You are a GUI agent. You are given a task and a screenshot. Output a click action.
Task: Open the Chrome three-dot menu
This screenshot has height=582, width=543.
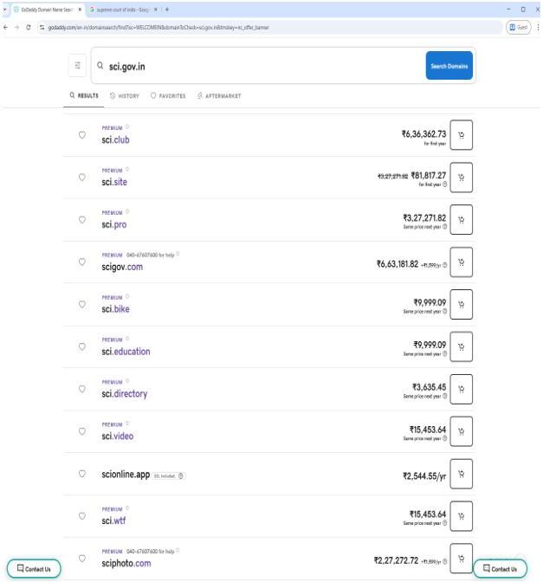click(x=538, y=27)
